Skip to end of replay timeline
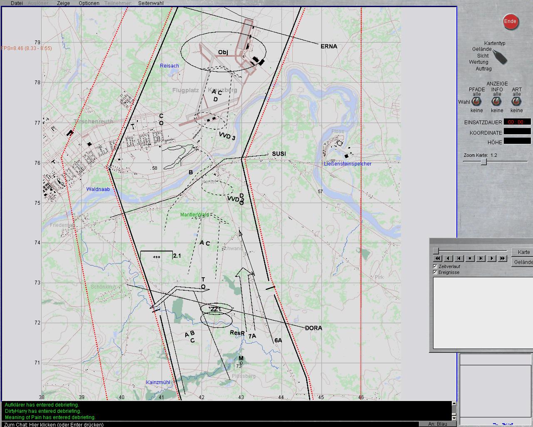The height and width of the screenshot is (427, 533). (x=481, y=259)
